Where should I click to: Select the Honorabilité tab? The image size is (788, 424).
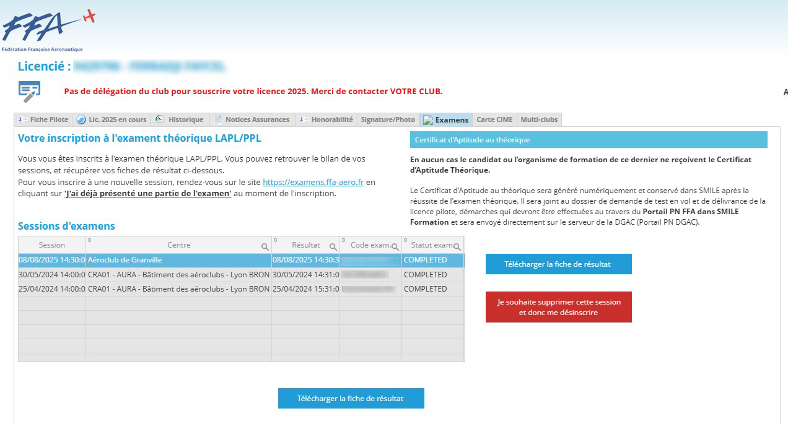[x=326, y=119]
